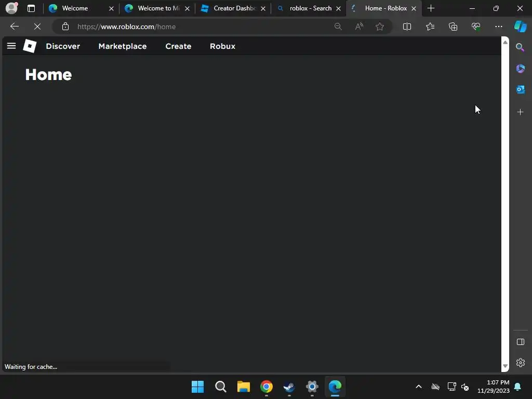Select the Home - Roblox tab
The width and height of the screenshot is (532, 399).
pyautogui.click(x=386, y=8)
